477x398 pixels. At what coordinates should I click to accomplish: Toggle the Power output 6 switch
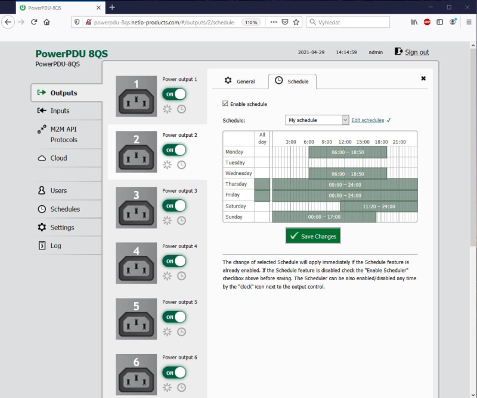(x=174, y=372)
